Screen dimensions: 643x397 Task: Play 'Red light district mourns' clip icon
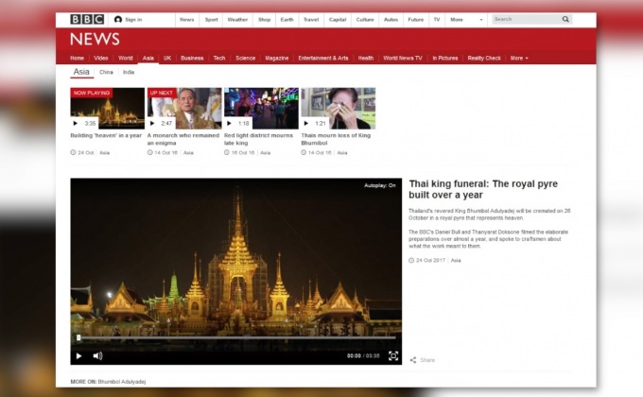[229, 123]
